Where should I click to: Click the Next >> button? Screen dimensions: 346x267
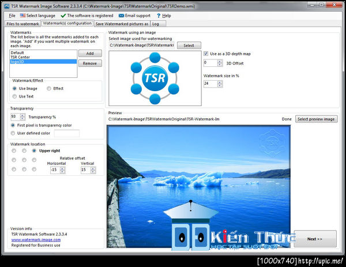click(315, 239)
